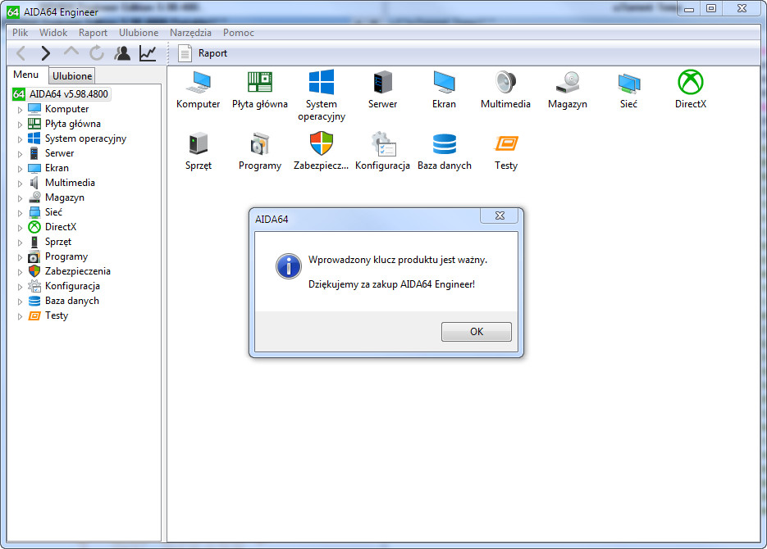Click the refresh toolbar icon
Image resolution: width=767 pixels, height=549 pixels.
coord(96,52)
